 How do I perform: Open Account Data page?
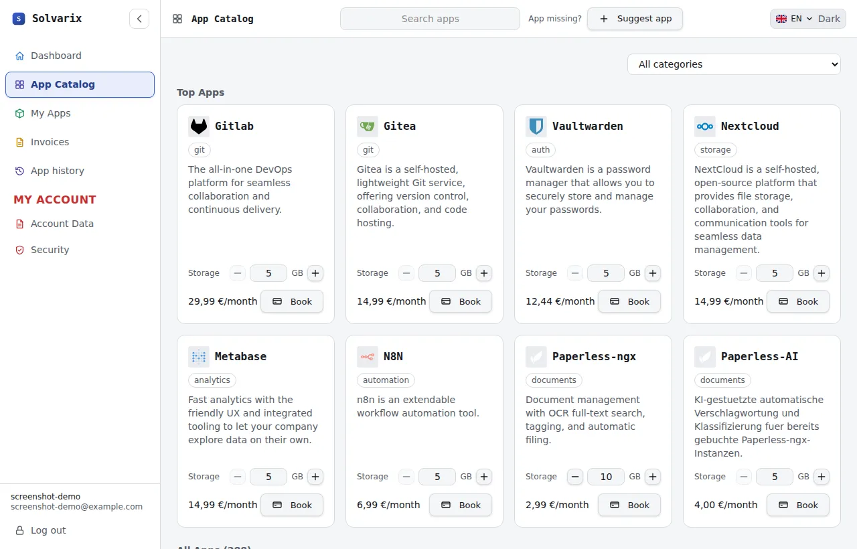[x=80, y=224]
